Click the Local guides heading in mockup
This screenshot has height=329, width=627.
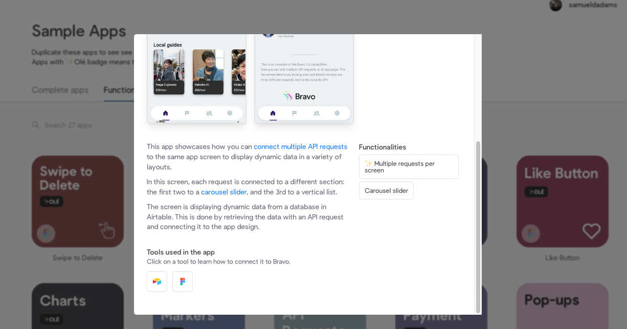168,45
